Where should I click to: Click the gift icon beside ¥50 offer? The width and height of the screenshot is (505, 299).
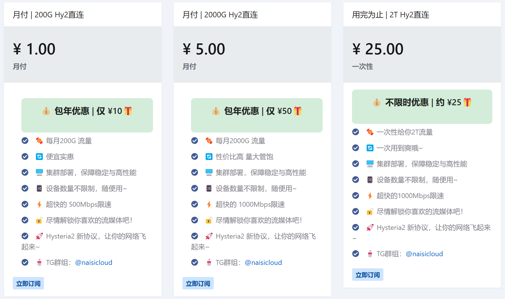pos(298,111)
